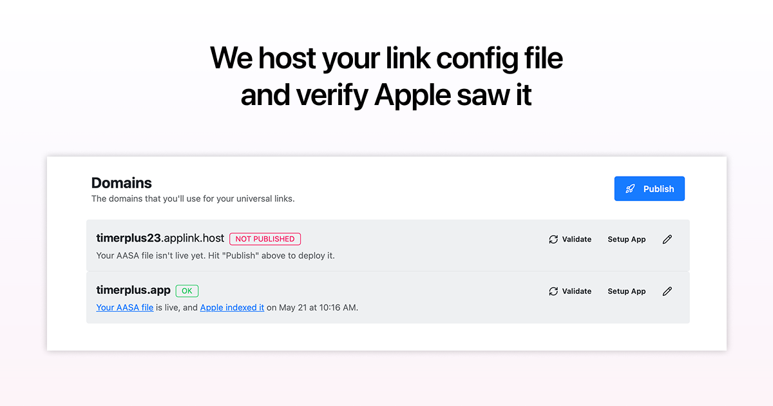Select the timerplus.app domain name
The height and width of the screenshot is (406, 773).
[133, 290]
